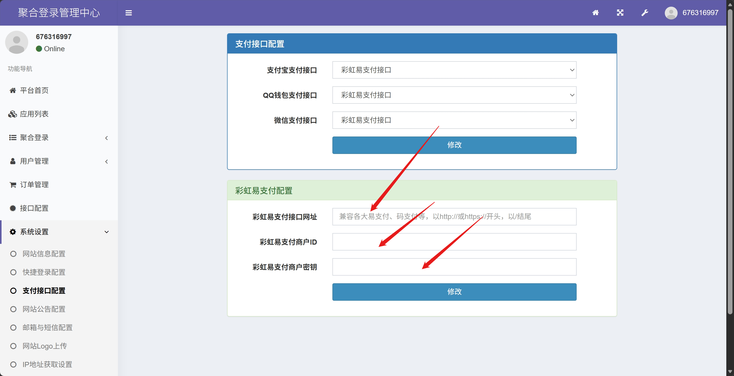The image size is (734, 376).
Task: Select 用户管理 menu label
Action: point(34,161)
